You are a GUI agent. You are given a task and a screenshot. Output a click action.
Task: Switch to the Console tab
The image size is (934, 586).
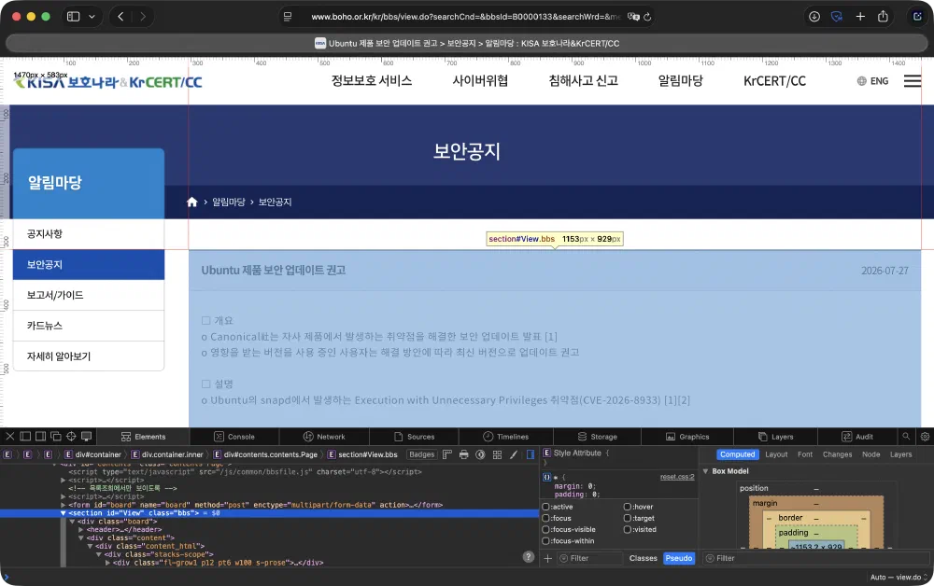click(x=234, y=436)
